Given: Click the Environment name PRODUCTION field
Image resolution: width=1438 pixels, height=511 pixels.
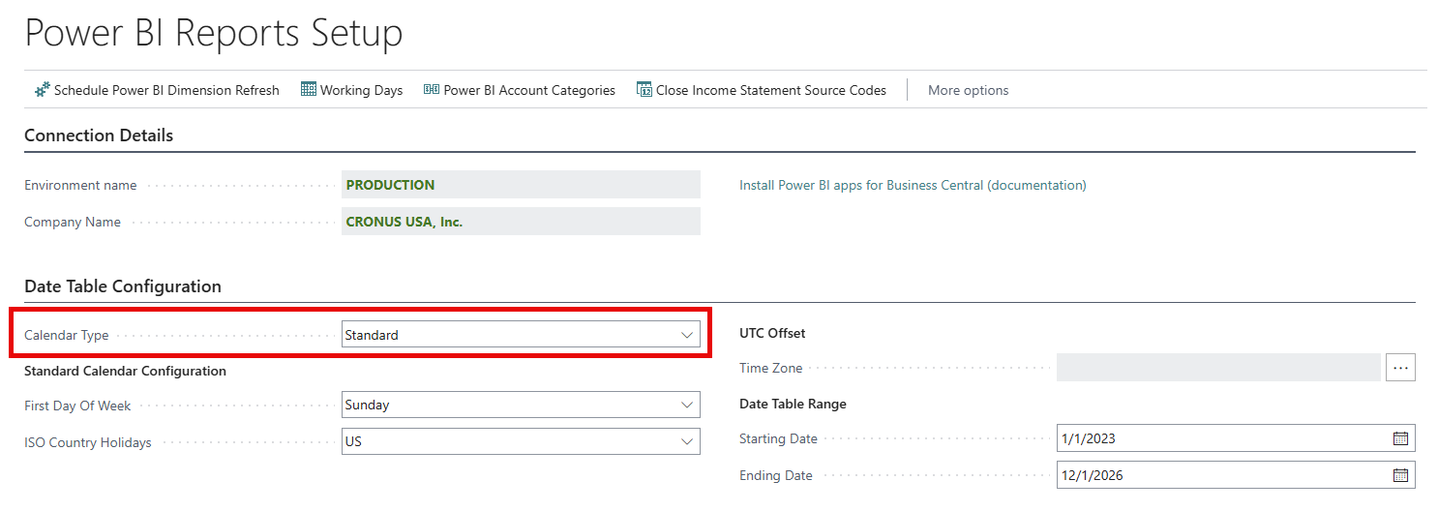Looking at the screenshot, I should pyautogui.click(x=522, y=185).
